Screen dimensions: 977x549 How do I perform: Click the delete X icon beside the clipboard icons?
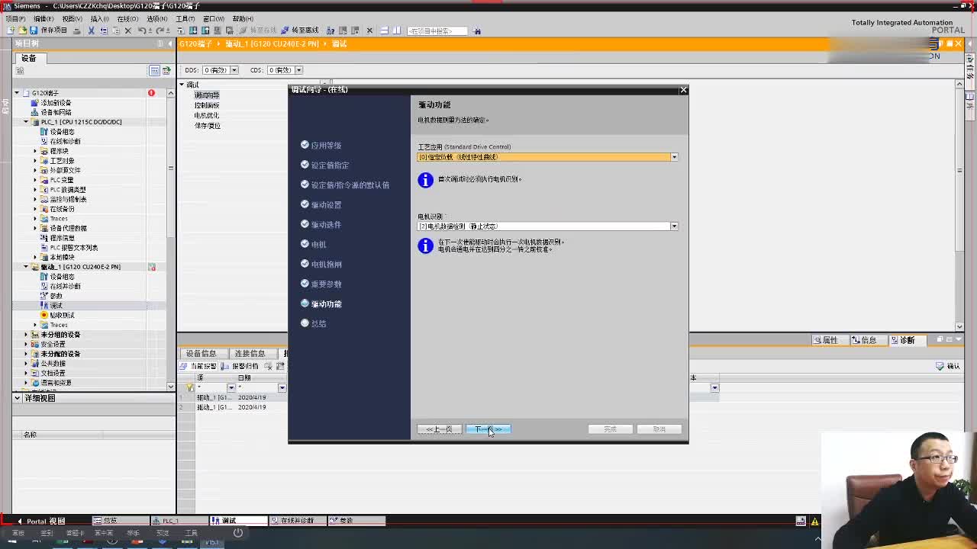[x=128, y=30]
